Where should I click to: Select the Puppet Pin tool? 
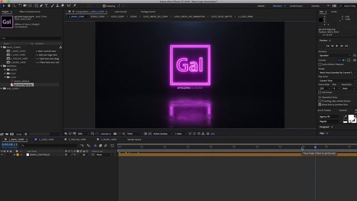point(74,6)
